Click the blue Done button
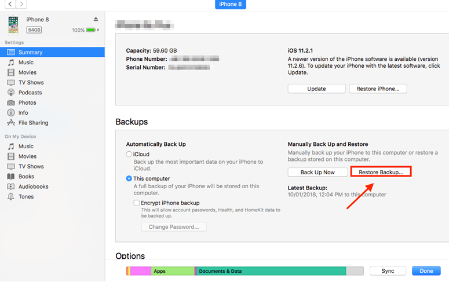Viewport: 449px width, 282px height. click(x=426, y=271)
